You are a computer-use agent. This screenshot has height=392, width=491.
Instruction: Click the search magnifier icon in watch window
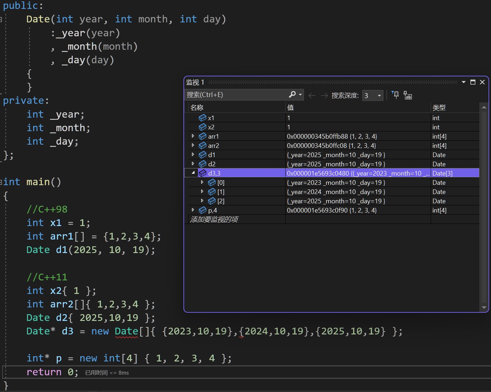click(x=292, y=95)
